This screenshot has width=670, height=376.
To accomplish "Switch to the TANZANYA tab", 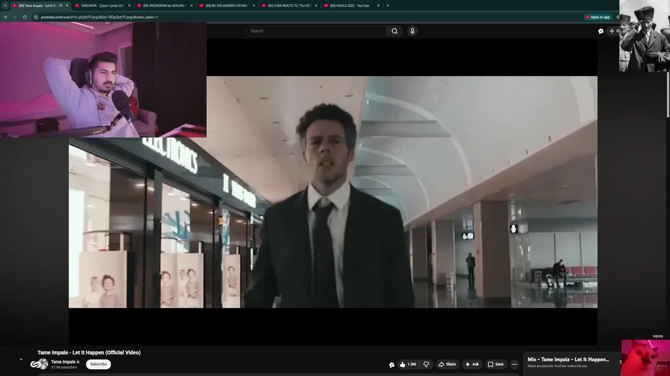I will [102, 6].
